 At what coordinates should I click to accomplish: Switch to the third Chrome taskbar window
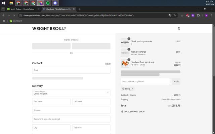pyautogui.click(x=33, y=3)
